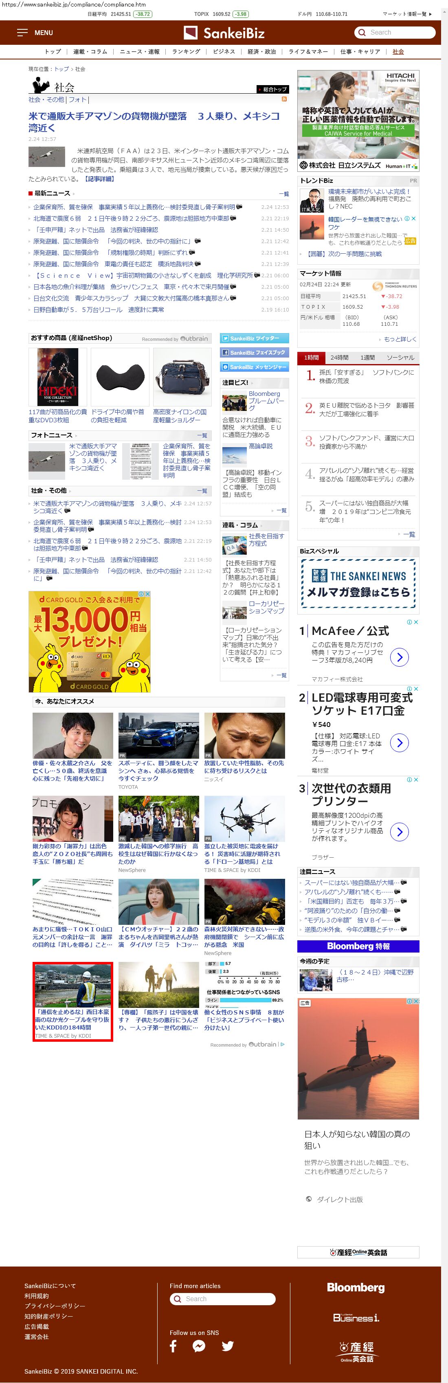Click the Bloomberg logo in footer
The width and height of the screenshot is (448, 1383).
click(356, 1287)
